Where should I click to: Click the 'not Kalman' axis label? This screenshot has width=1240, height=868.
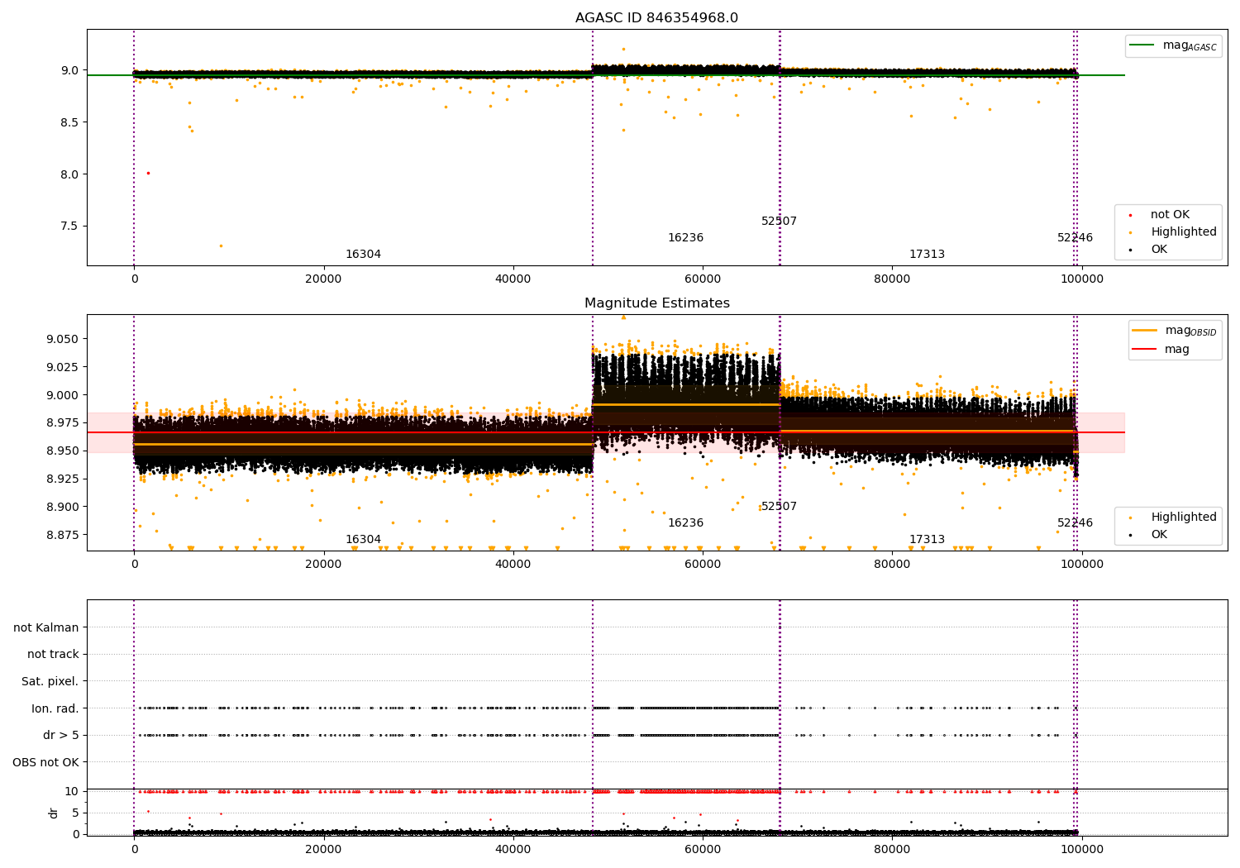pyautogui.click(x=46, y=627)
